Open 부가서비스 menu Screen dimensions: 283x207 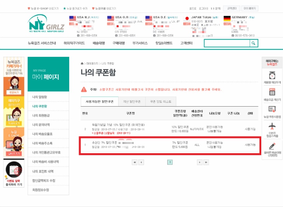pyautogui.click(x=140, y=43)
